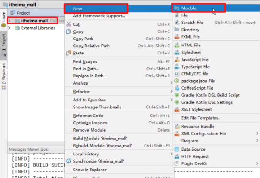Select Show Image Thumbnails
The height and width of the screenshot is (178, 260).
119,107
